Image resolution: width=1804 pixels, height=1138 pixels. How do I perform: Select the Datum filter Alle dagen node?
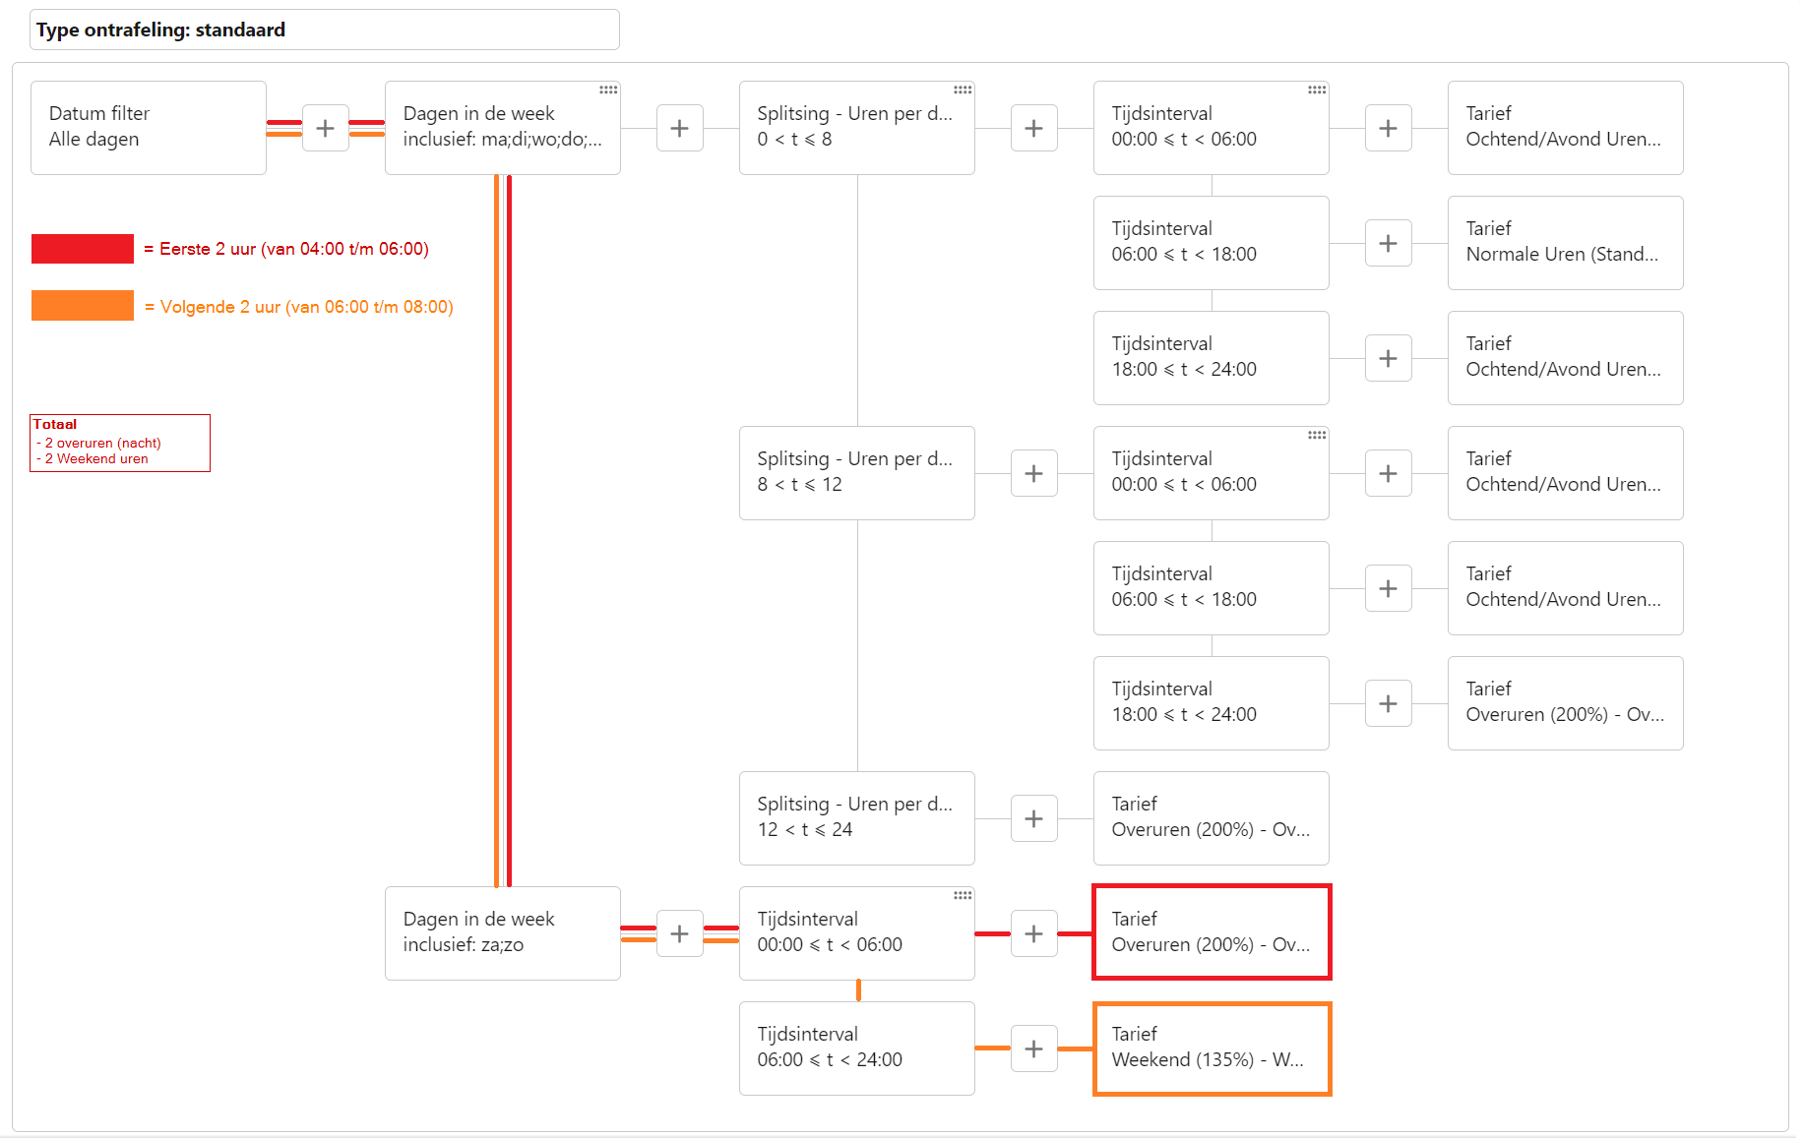click(x=148, y=128)
